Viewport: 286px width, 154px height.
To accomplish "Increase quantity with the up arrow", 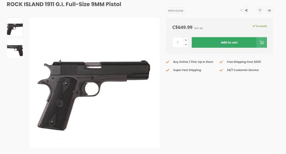I will (186, 40).
